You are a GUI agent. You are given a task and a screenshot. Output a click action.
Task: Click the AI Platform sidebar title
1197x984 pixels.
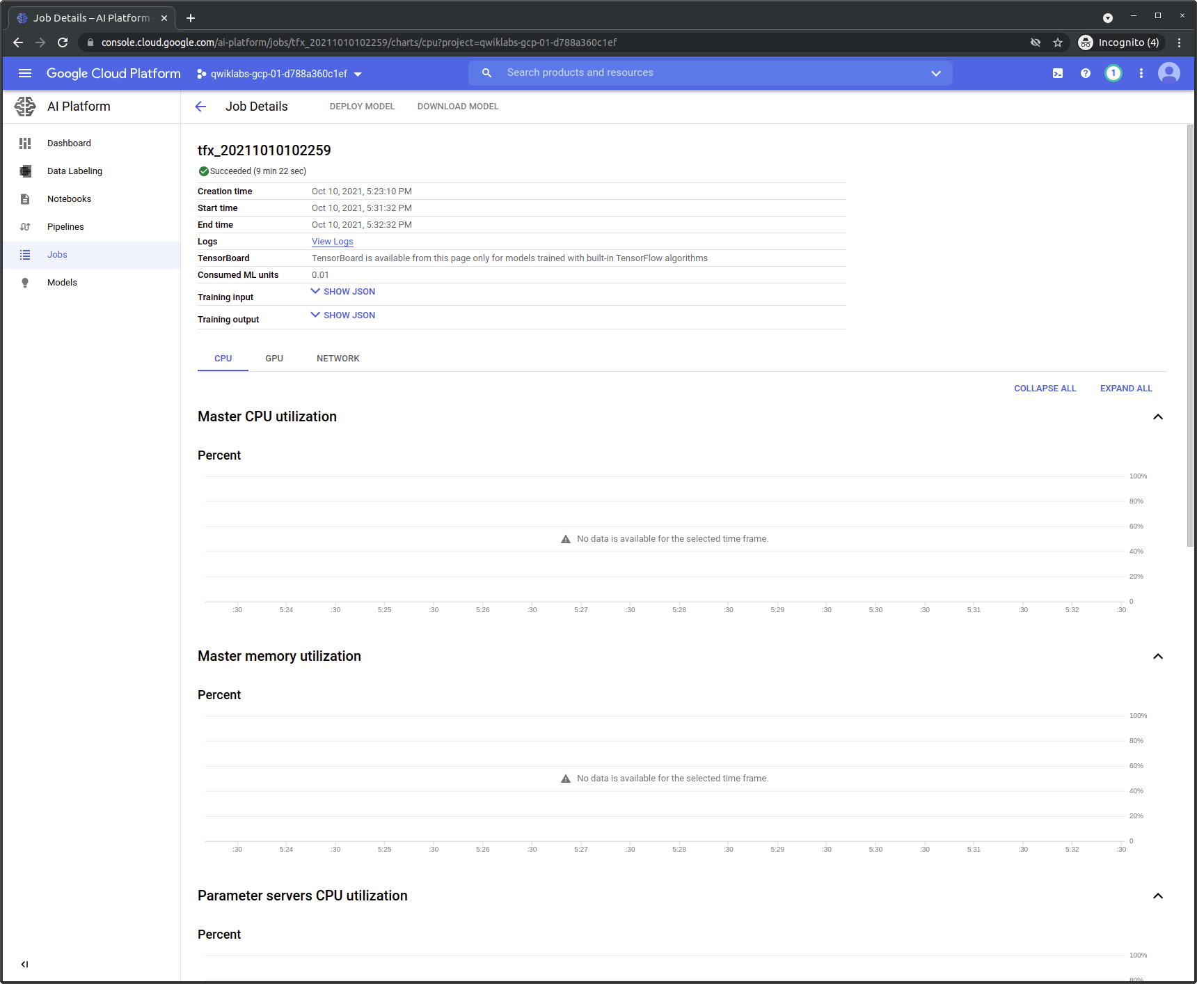pos(79,107)
